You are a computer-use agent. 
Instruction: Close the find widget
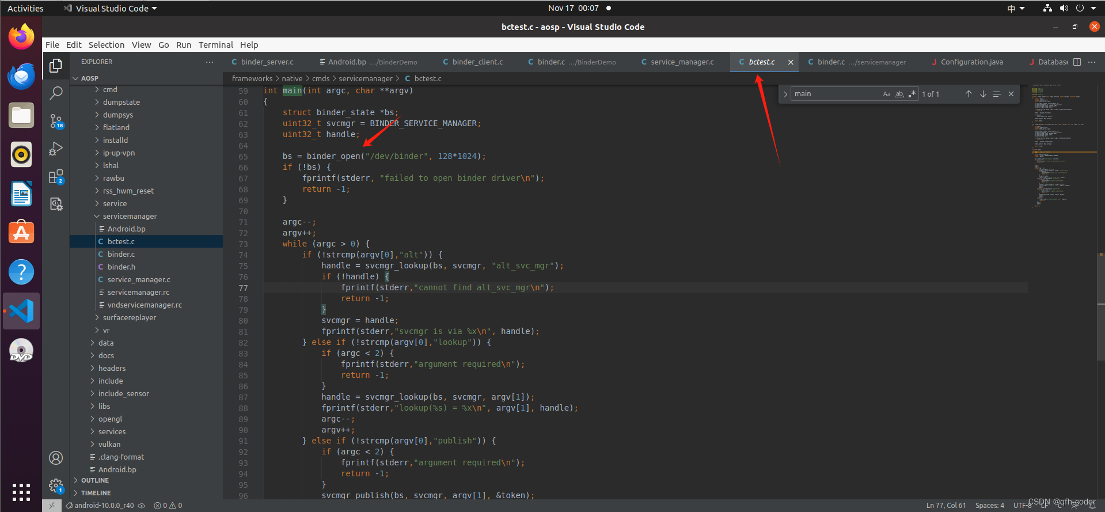[1011, 94]
